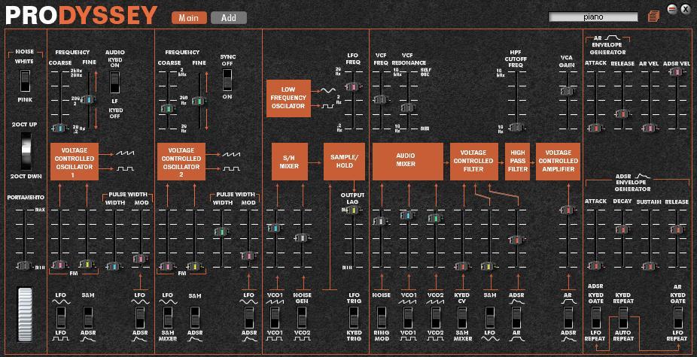This screenshot has width=697, height=357.
Task: Toggle VCO1 FM LFO sine/square switch
Action: click(60, 317)
